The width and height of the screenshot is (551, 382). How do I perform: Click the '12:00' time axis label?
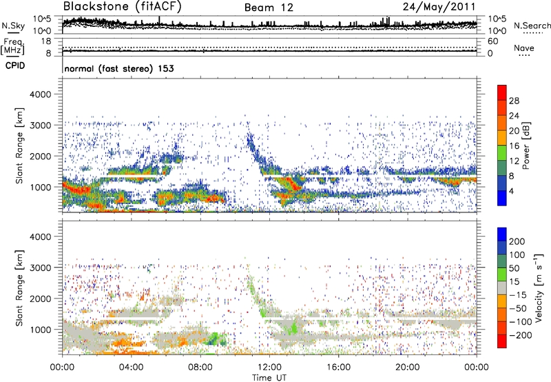(x=269, y=368)
